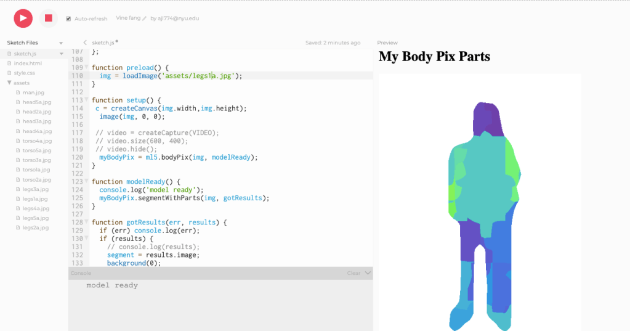
Task: Select the sketch.js editor tab
Action: click(x=103, y=43)
